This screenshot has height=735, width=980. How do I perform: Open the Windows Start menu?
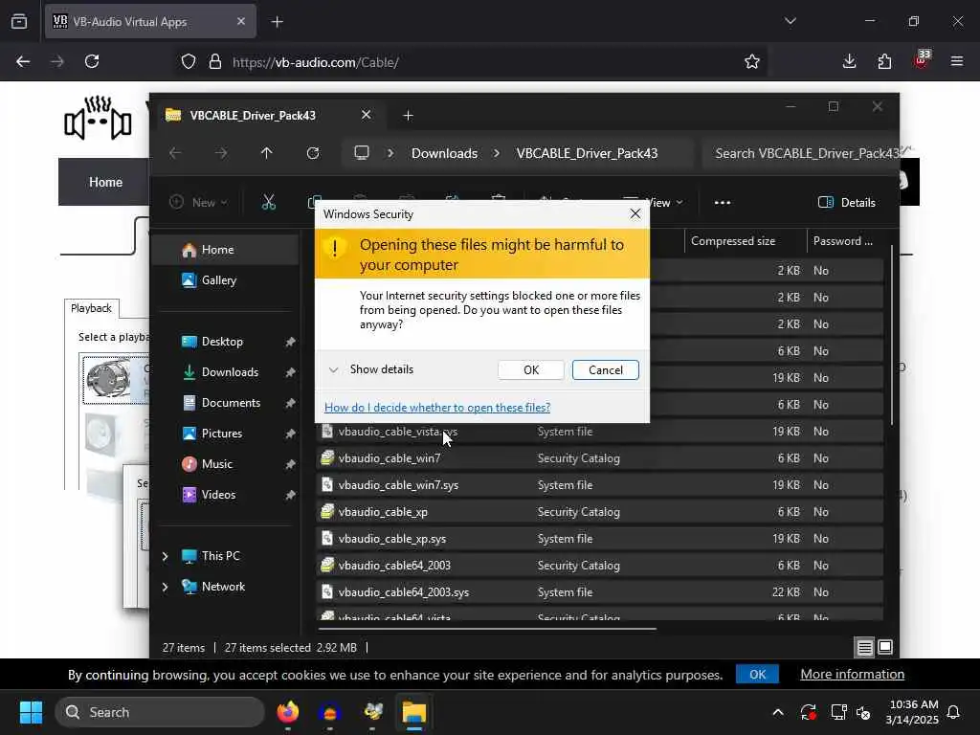tap(31, 712)
